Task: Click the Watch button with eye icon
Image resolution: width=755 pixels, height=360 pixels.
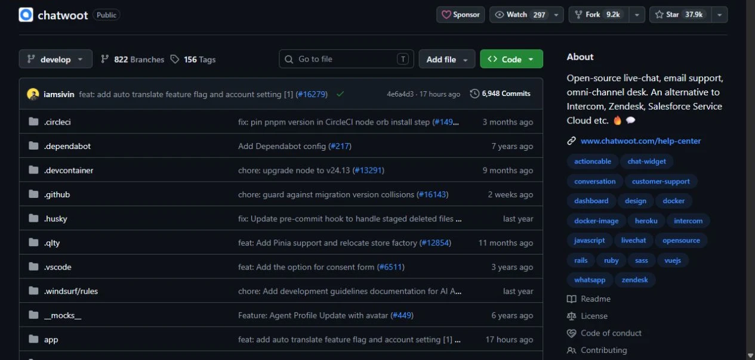Action: coord(520,15)
